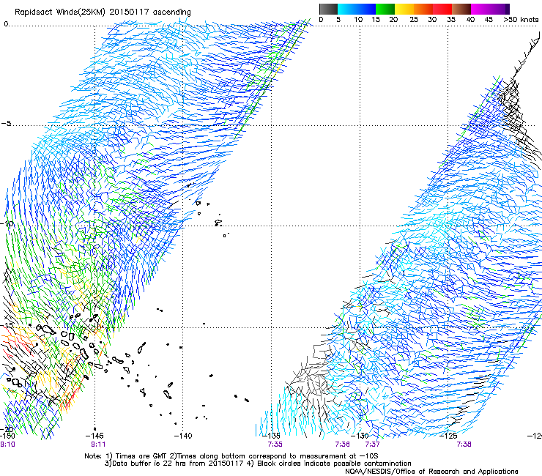542x476 pixels.
Task: Click the '-135' longitude label
Action: click(x=271, y=436)
